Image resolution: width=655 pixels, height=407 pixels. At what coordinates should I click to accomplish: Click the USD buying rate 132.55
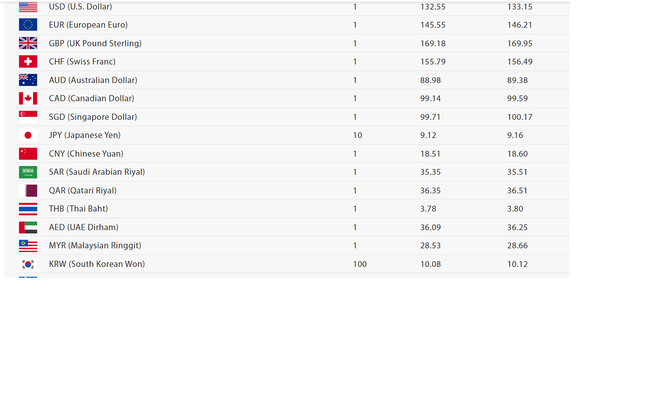[433, 7]
